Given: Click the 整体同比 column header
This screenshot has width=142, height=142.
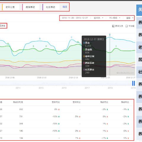Looking at the screenshot, I should click(56, 102).
